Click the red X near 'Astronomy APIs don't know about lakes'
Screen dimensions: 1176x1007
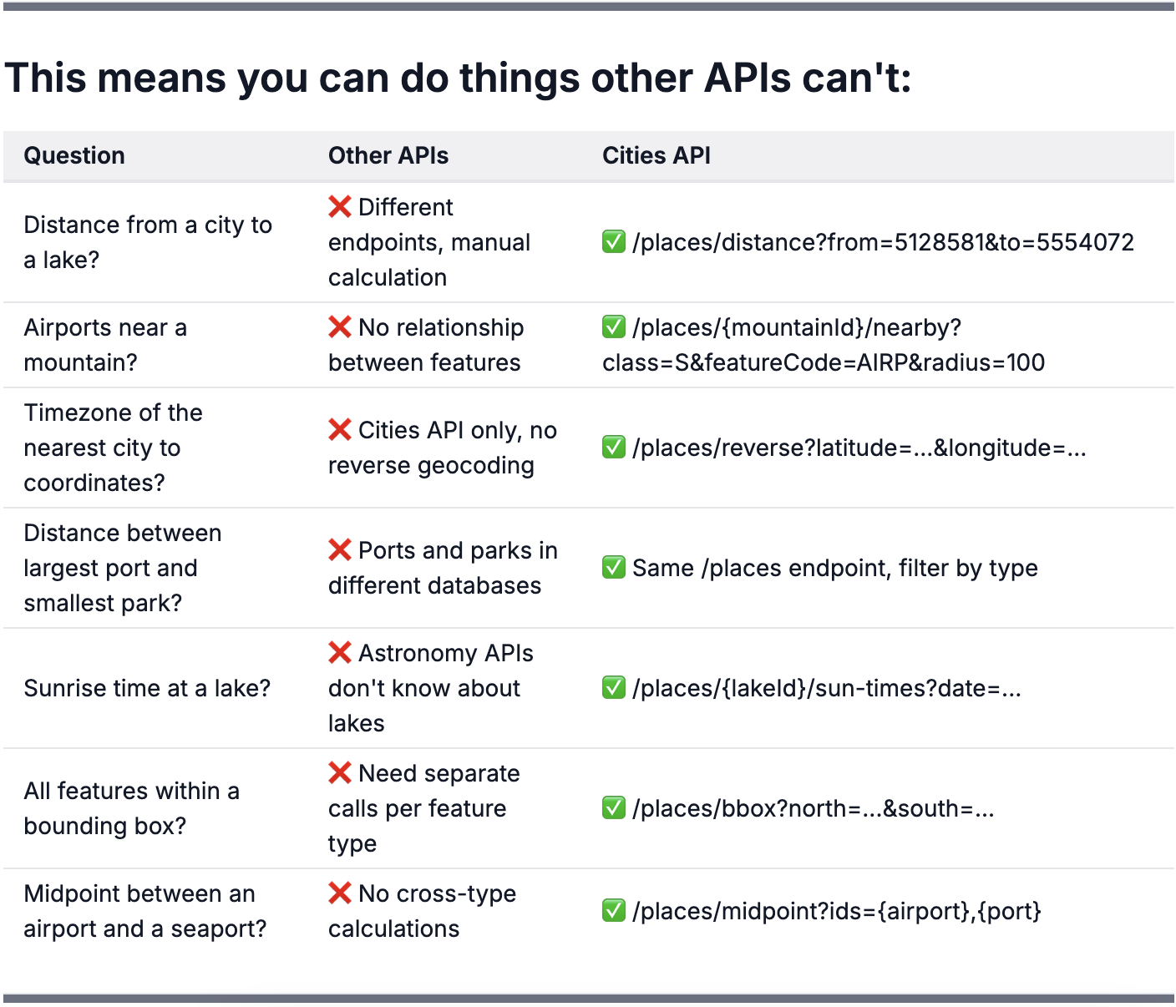[339, 653]
